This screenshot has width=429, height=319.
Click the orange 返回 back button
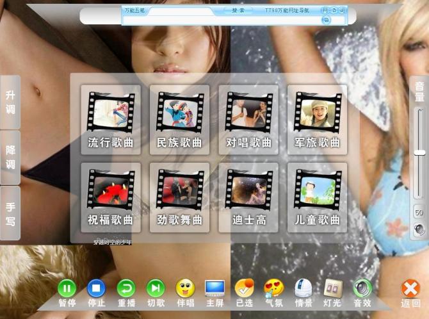(410, 289)
